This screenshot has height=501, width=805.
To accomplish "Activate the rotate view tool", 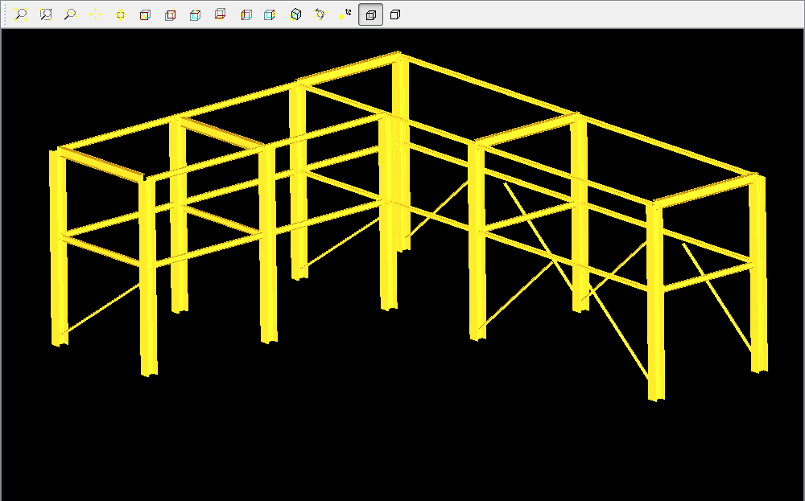I will pos(320,14).
